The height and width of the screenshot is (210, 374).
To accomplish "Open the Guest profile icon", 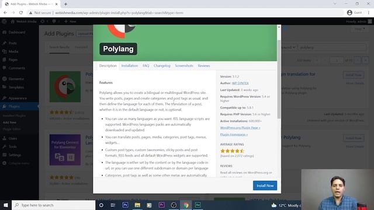I will (x=349, y=13).
